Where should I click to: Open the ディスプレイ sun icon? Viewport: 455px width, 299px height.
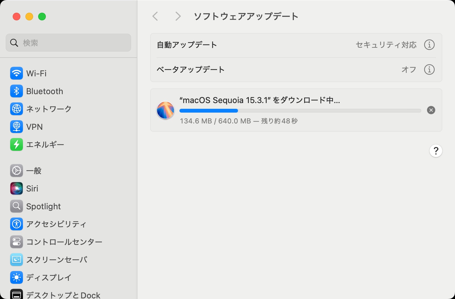17,278
